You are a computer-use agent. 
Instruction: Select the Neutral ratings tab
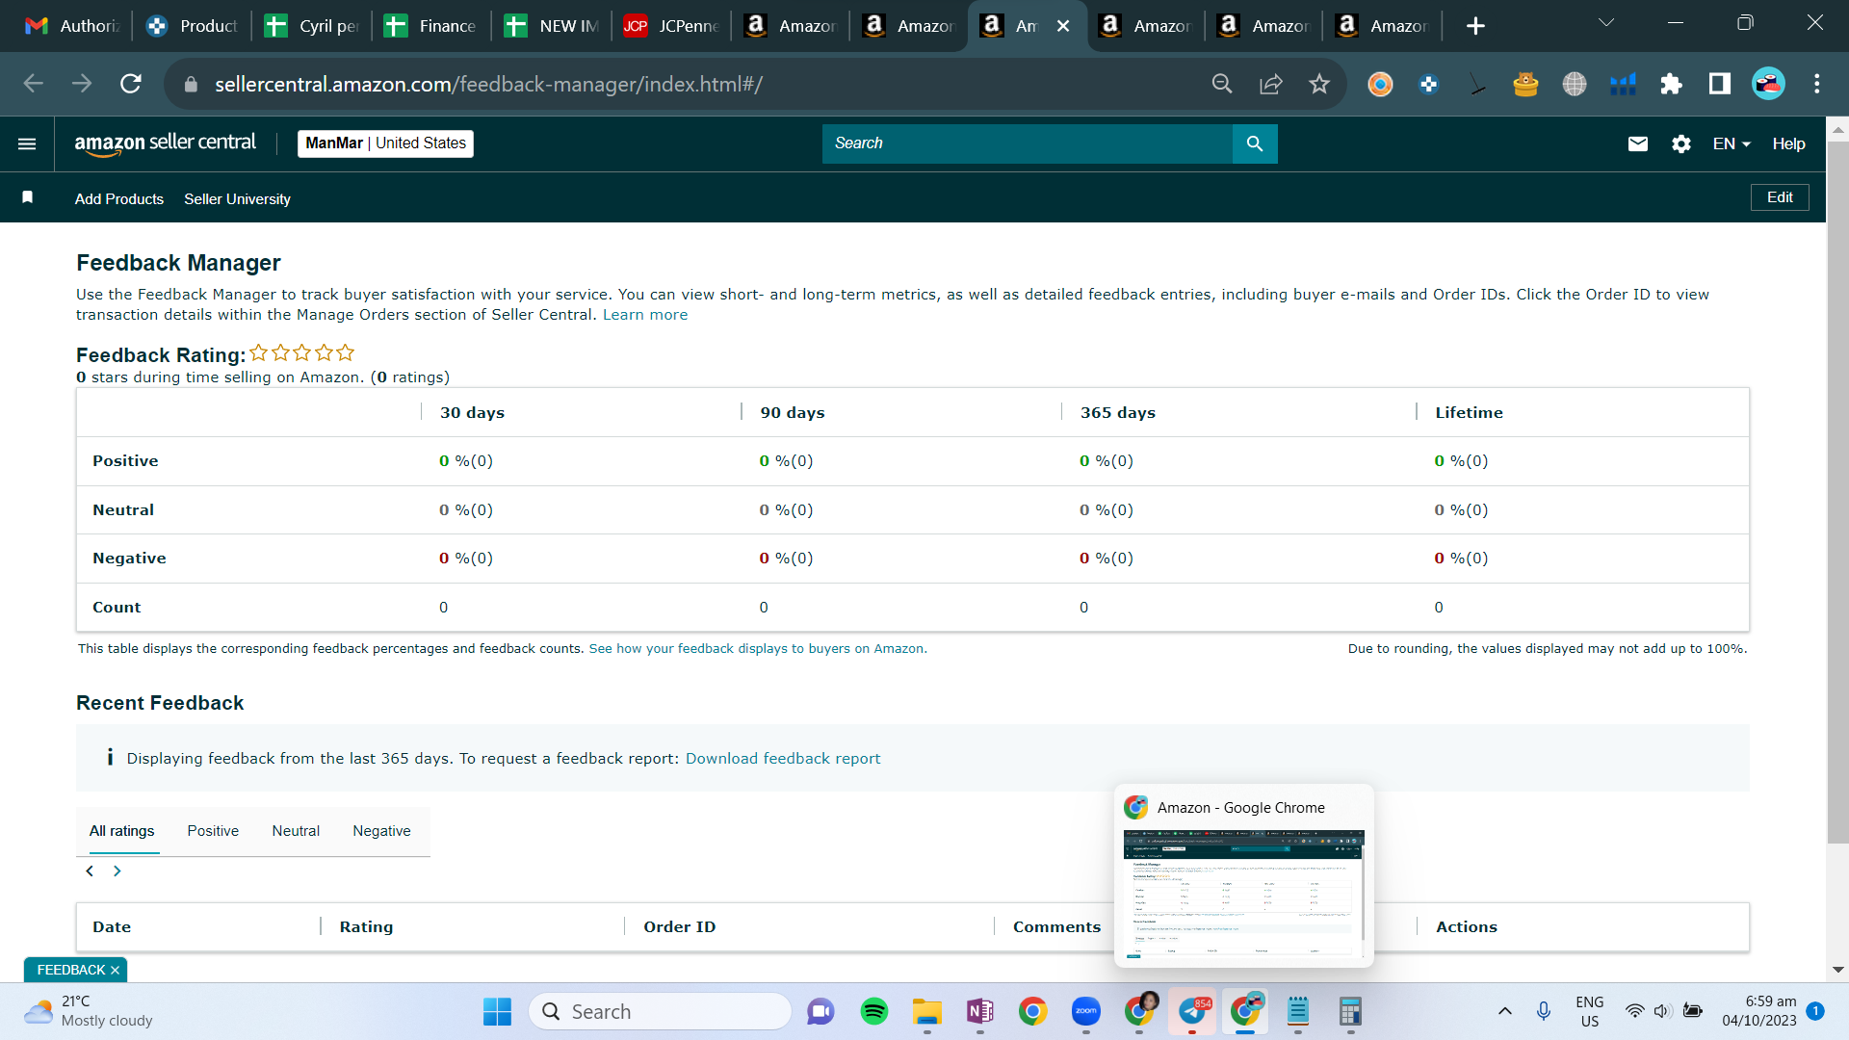pyautogui.click(x=296, y=832)
